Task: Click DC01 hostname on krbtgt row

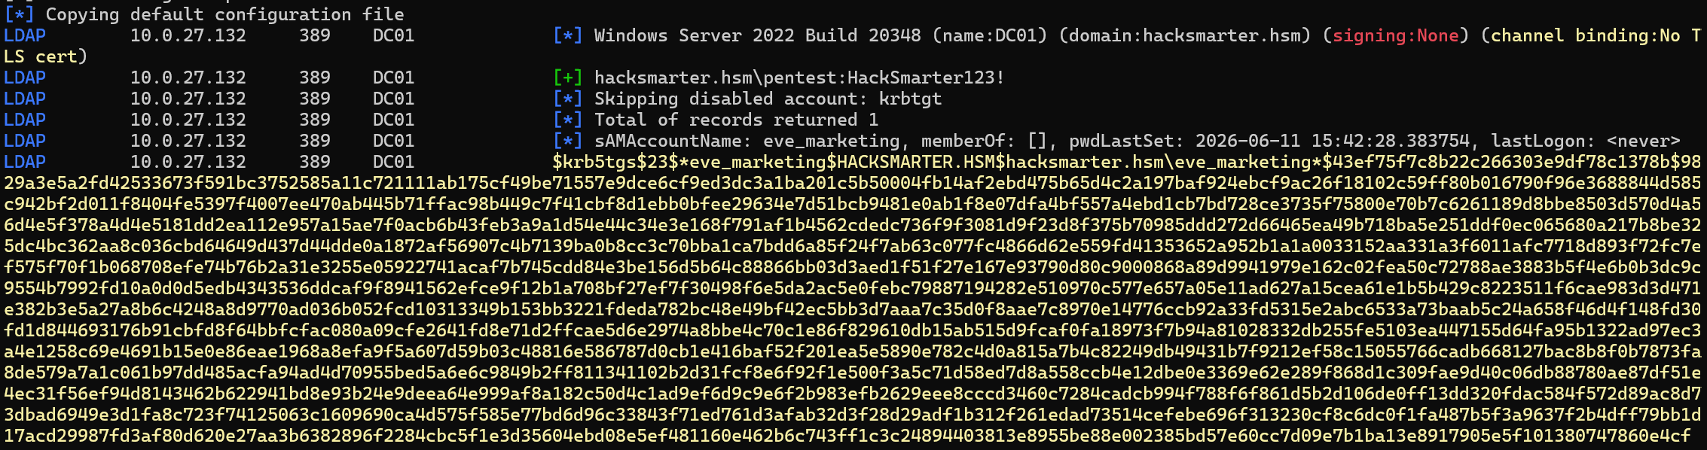Action: (394, 99)
